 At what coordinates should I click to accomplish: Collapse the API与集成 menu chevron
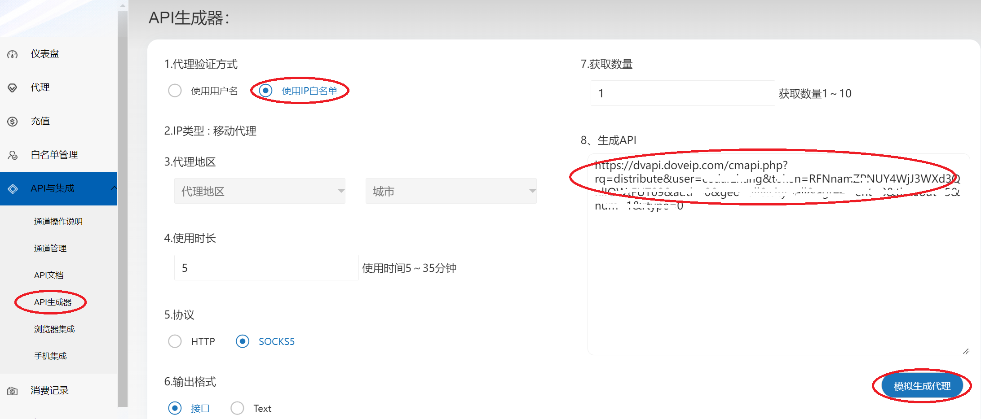tap(114, 188)
